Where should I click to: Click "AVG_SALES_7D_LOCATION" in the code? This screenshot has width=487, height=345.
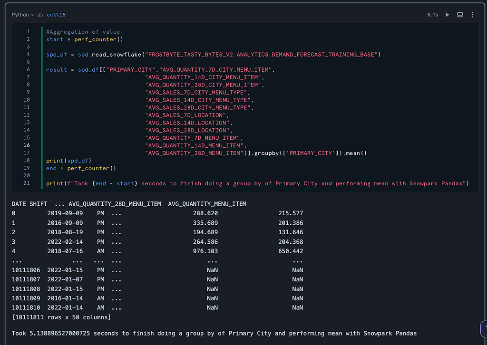coord(185,115)
